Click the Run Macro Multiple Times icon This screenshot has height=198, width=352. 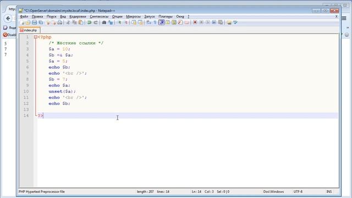coord(214,23)
